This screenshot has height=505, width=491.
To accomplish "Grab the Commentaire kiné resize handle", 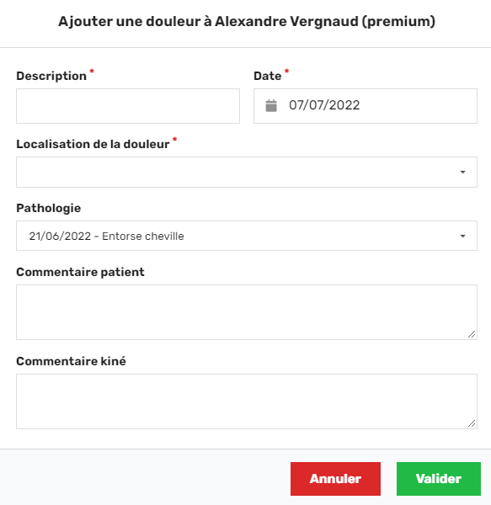I will coord(472,423).
